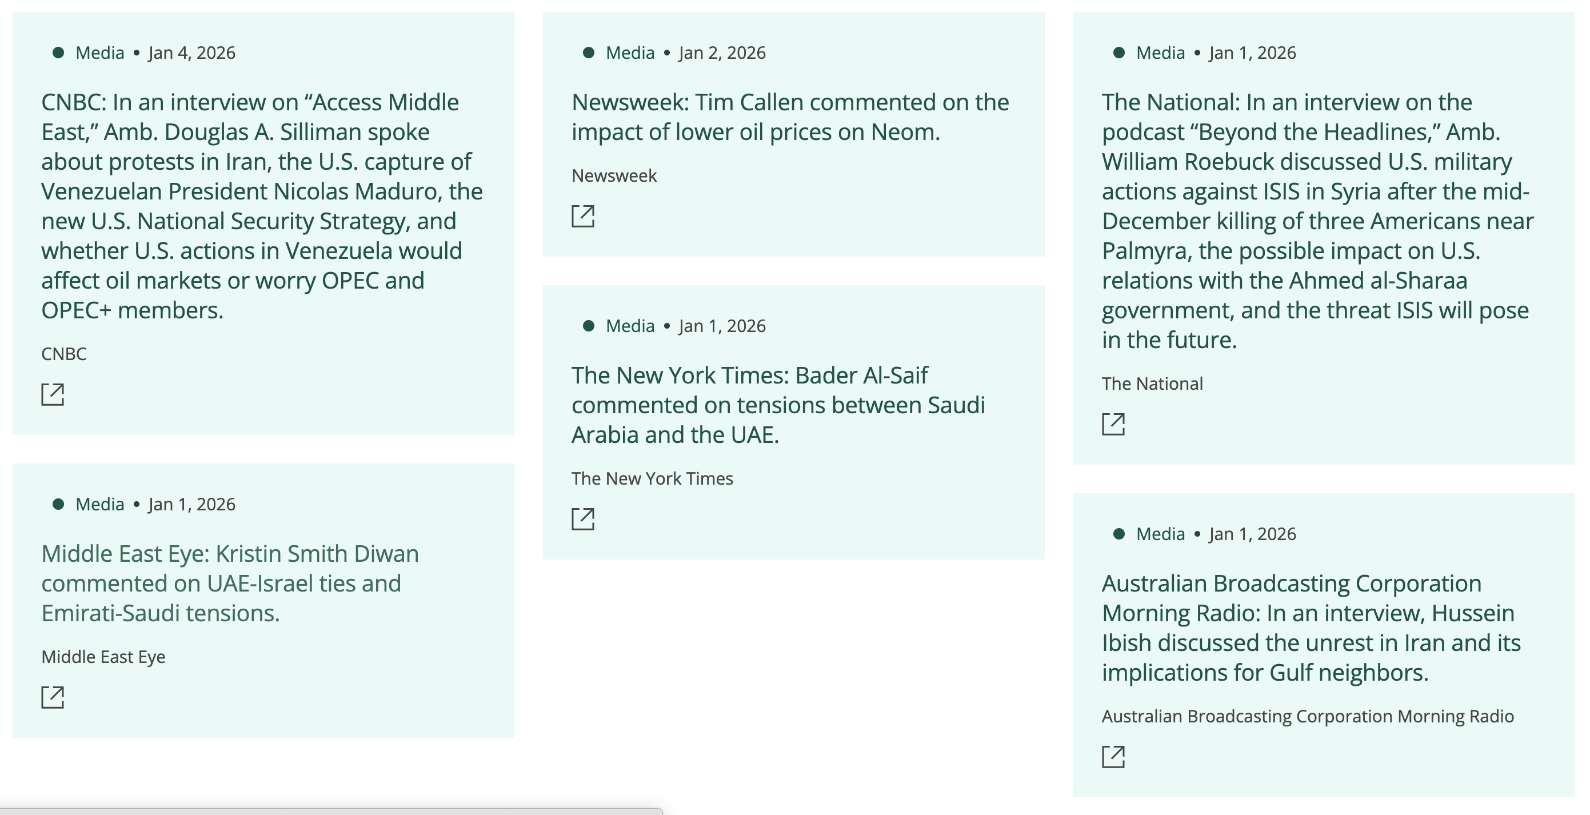This screenshot has height=815, width=1590.
Task: Click external link icon under The National
Action: coord(1113,424)
